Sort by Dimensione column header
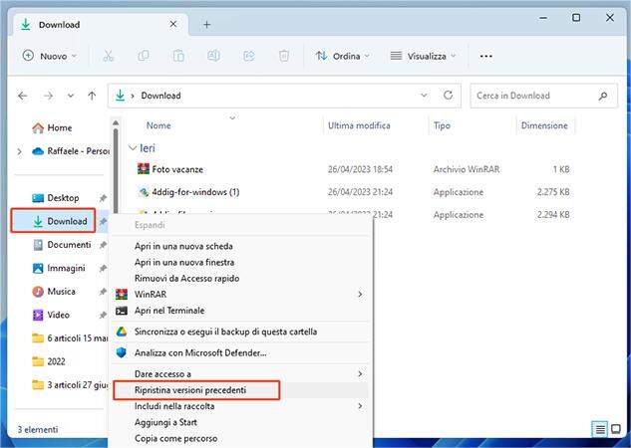This screenshot has width=631, height=448. 544,125
